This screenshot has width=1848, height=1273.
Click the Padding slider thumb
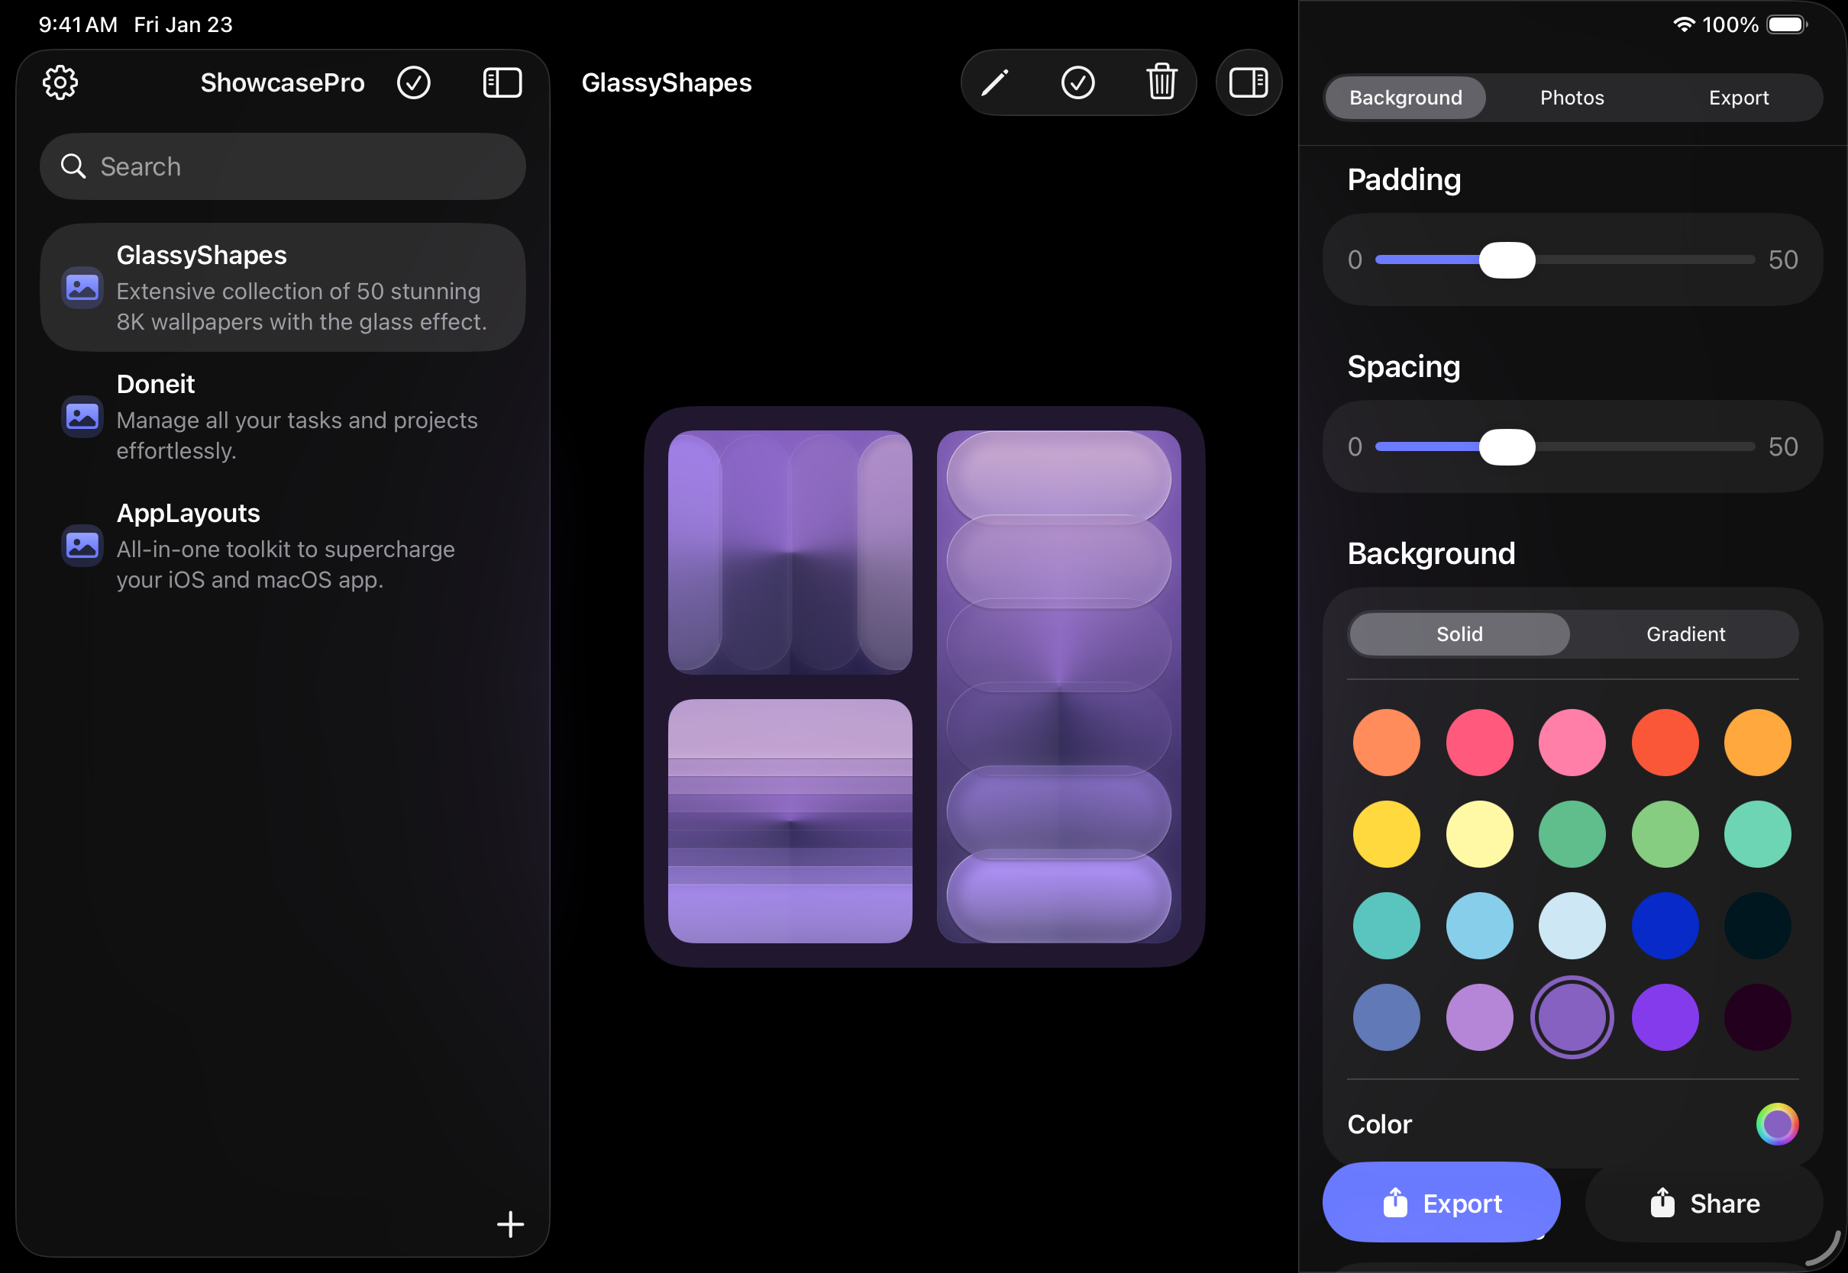point(1507,260)
